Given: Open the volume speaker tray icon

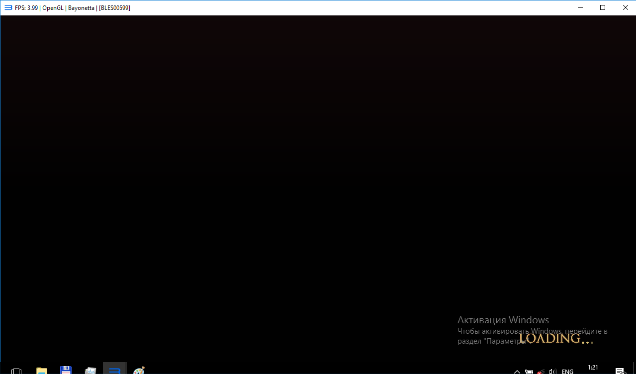Looking at the screenshot, I should 552,372.
